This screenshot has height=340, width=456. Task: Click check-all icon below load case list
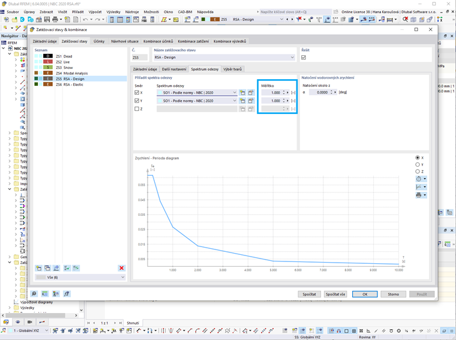click(x=67, y=268)
